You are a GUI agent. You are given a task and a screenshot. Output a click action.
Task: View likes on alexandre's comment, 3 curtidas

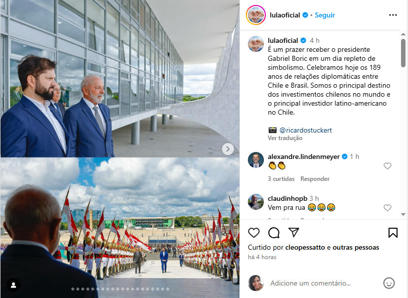click(x=281, y=179)
